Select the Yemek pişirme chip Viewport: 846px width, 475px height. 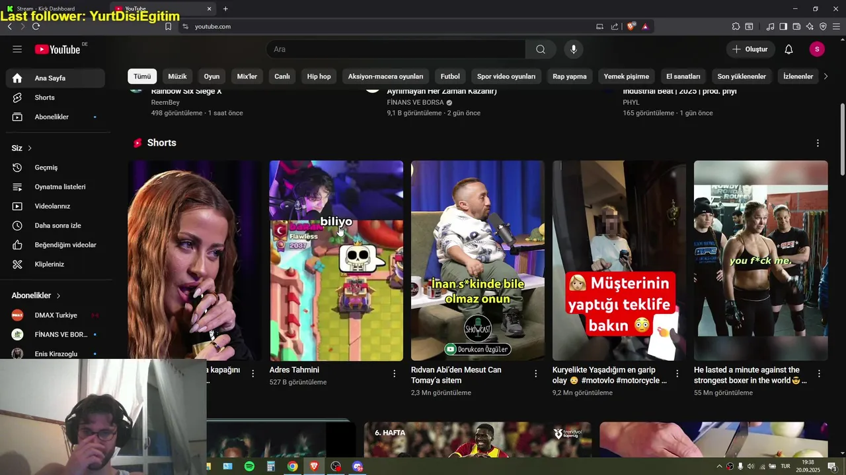pos(626,77)
